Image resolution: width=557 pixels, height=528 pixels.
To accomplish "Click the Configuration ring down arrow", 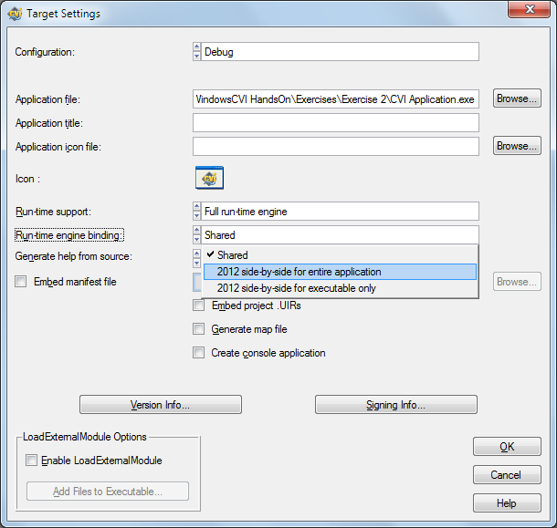I will (x=197, y=56).
